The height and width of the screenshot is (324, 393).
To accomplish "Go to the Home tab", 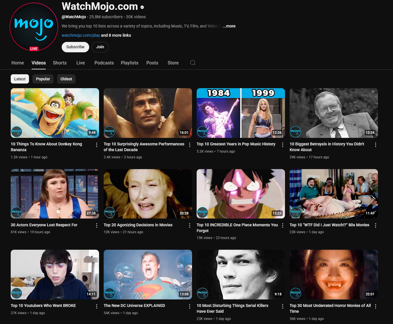I will pyautogui.click(x=18, y=63).
